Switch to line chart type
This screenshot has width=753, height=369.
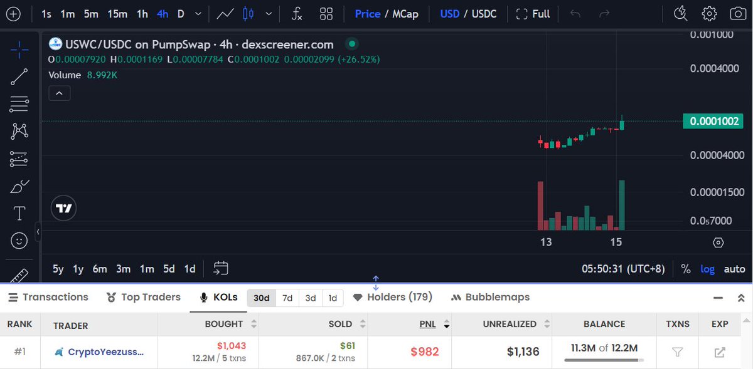pyautogui.click(x=225, y=14)
